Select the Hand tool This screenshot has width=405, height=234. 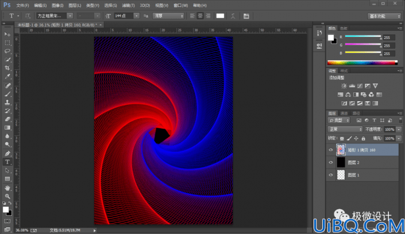point(7,188)
